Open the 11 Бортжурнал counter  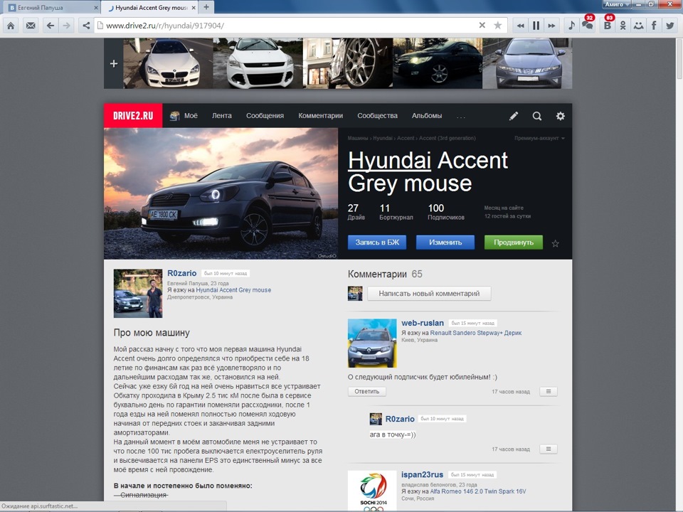tap(396, 212)
